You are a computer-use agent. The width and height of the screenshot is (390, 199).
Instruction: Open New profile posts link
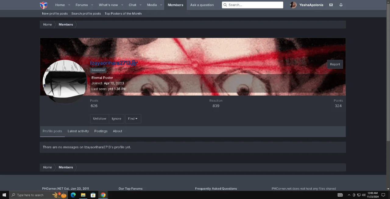(x=55, y=13)
